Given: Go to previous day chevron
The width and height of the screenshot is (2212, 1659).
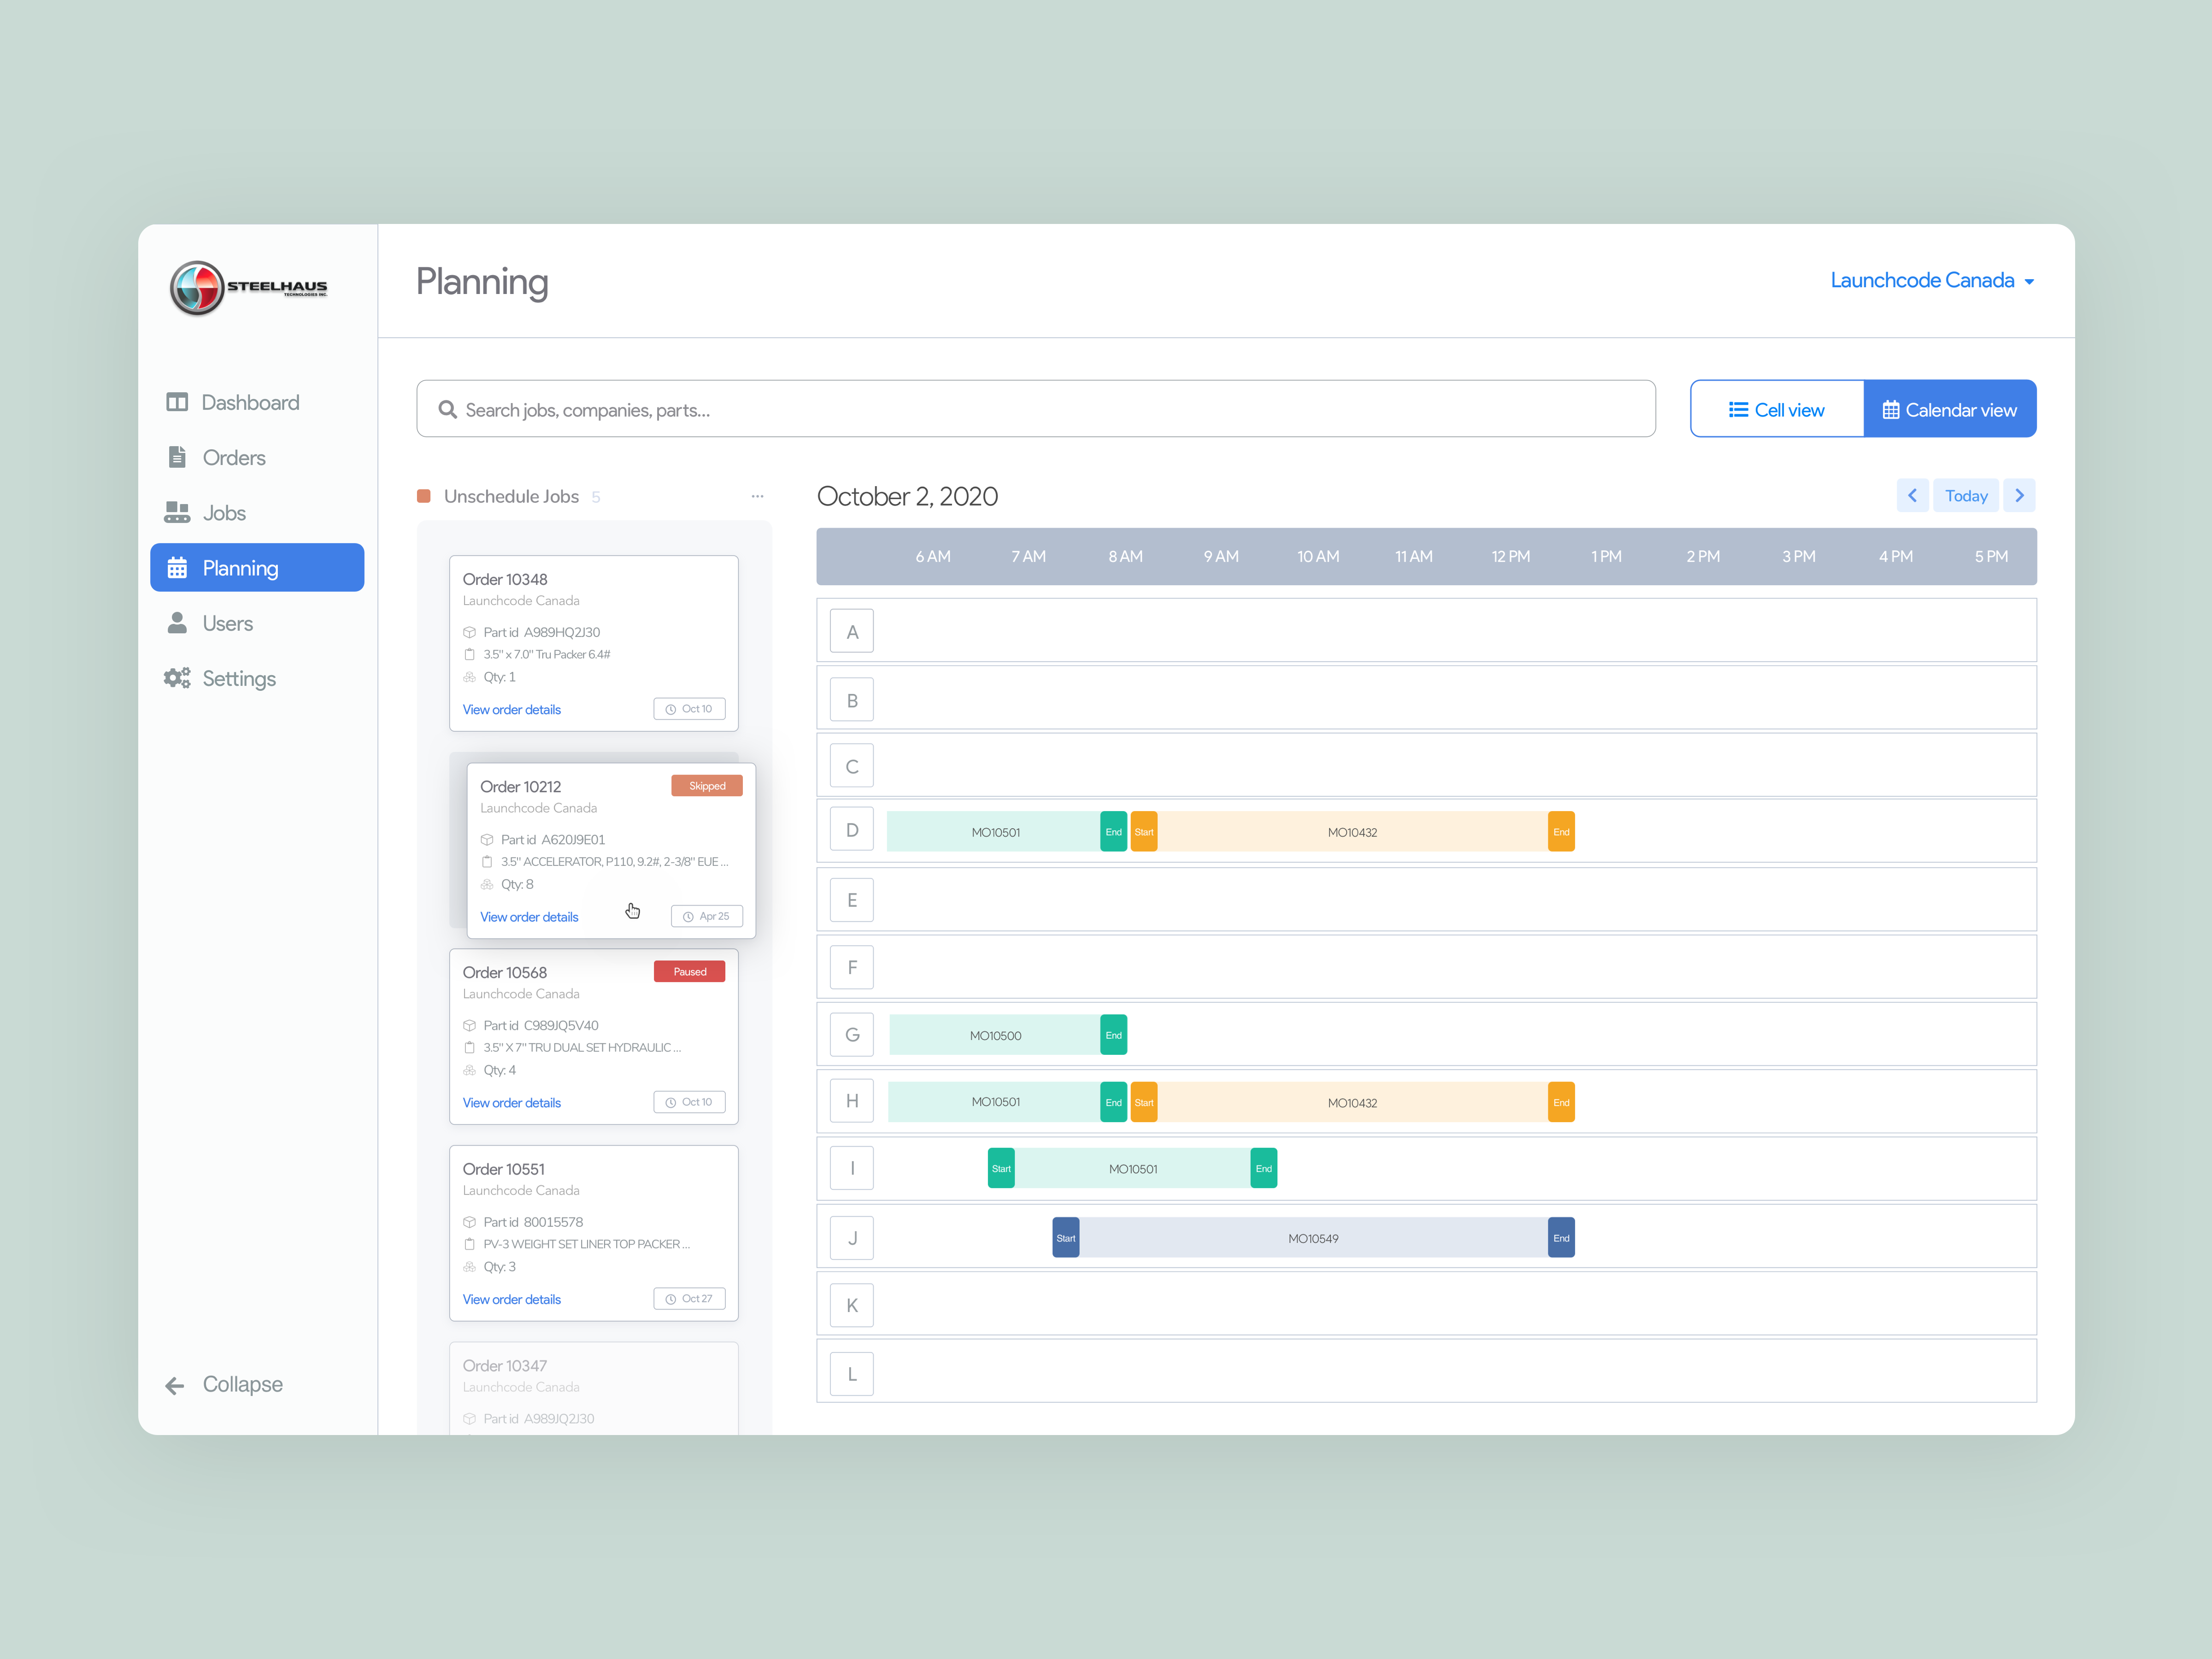Looking at the screenshot, I should (x=1912, y=495).
